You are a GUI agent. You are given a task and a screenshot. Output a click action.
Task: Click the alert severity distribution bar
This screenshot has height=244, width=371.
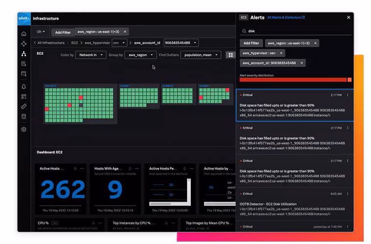[293, 80]
